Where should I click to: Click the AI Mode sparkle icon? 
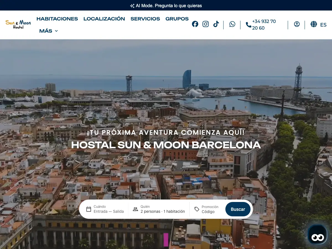[132, 6]
